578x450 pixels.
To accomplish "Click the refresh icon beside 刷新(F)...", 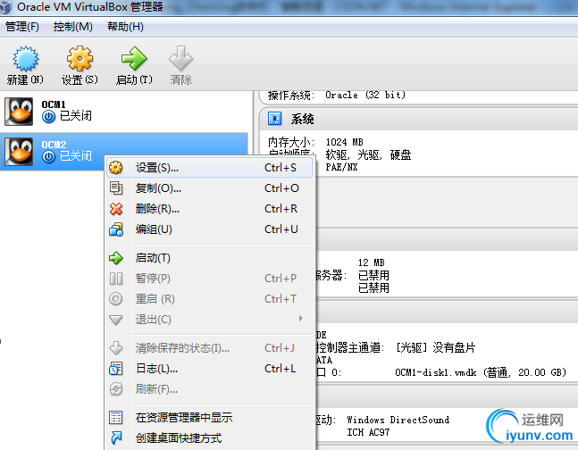I will [116, 388].
